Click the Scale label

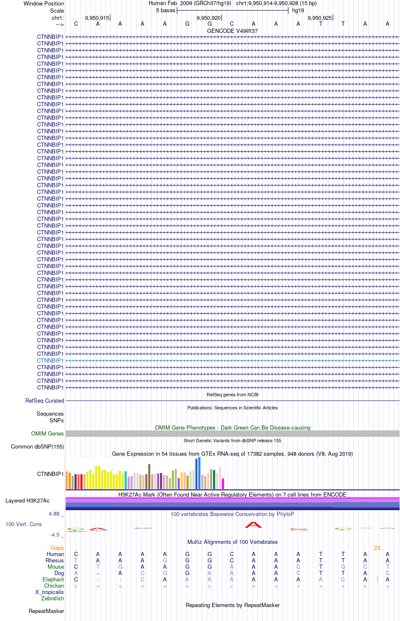(x=57, y=11)
